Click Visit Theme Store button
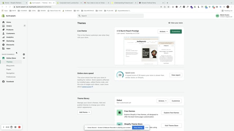The height and width of the screenshot is (131, 234). pos(171,126)
